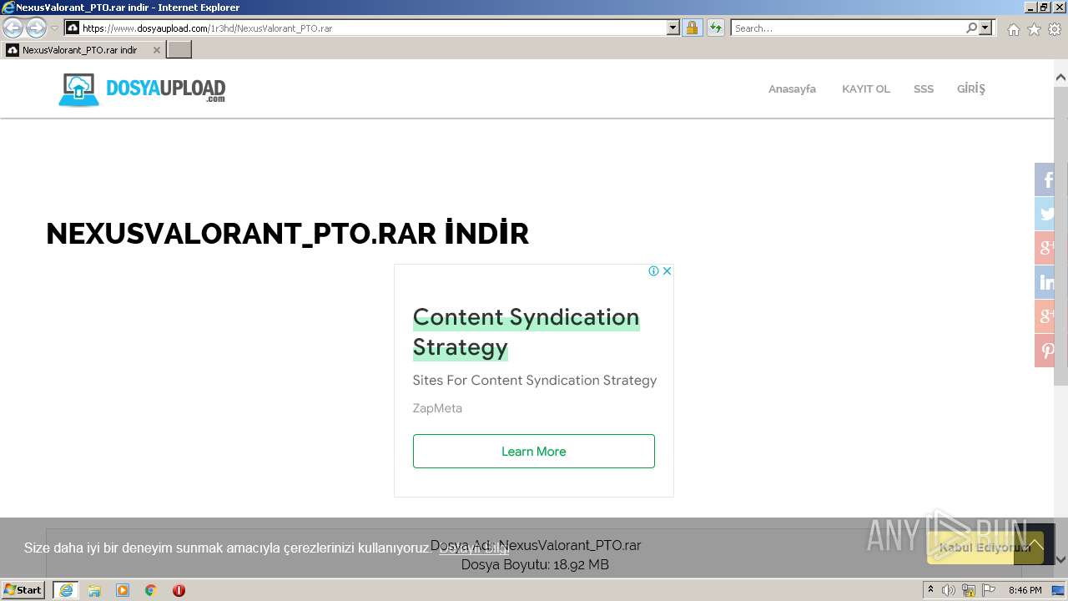
Task: Click the browser Search box
Action: pyautogui.click(x=848, y=28)
